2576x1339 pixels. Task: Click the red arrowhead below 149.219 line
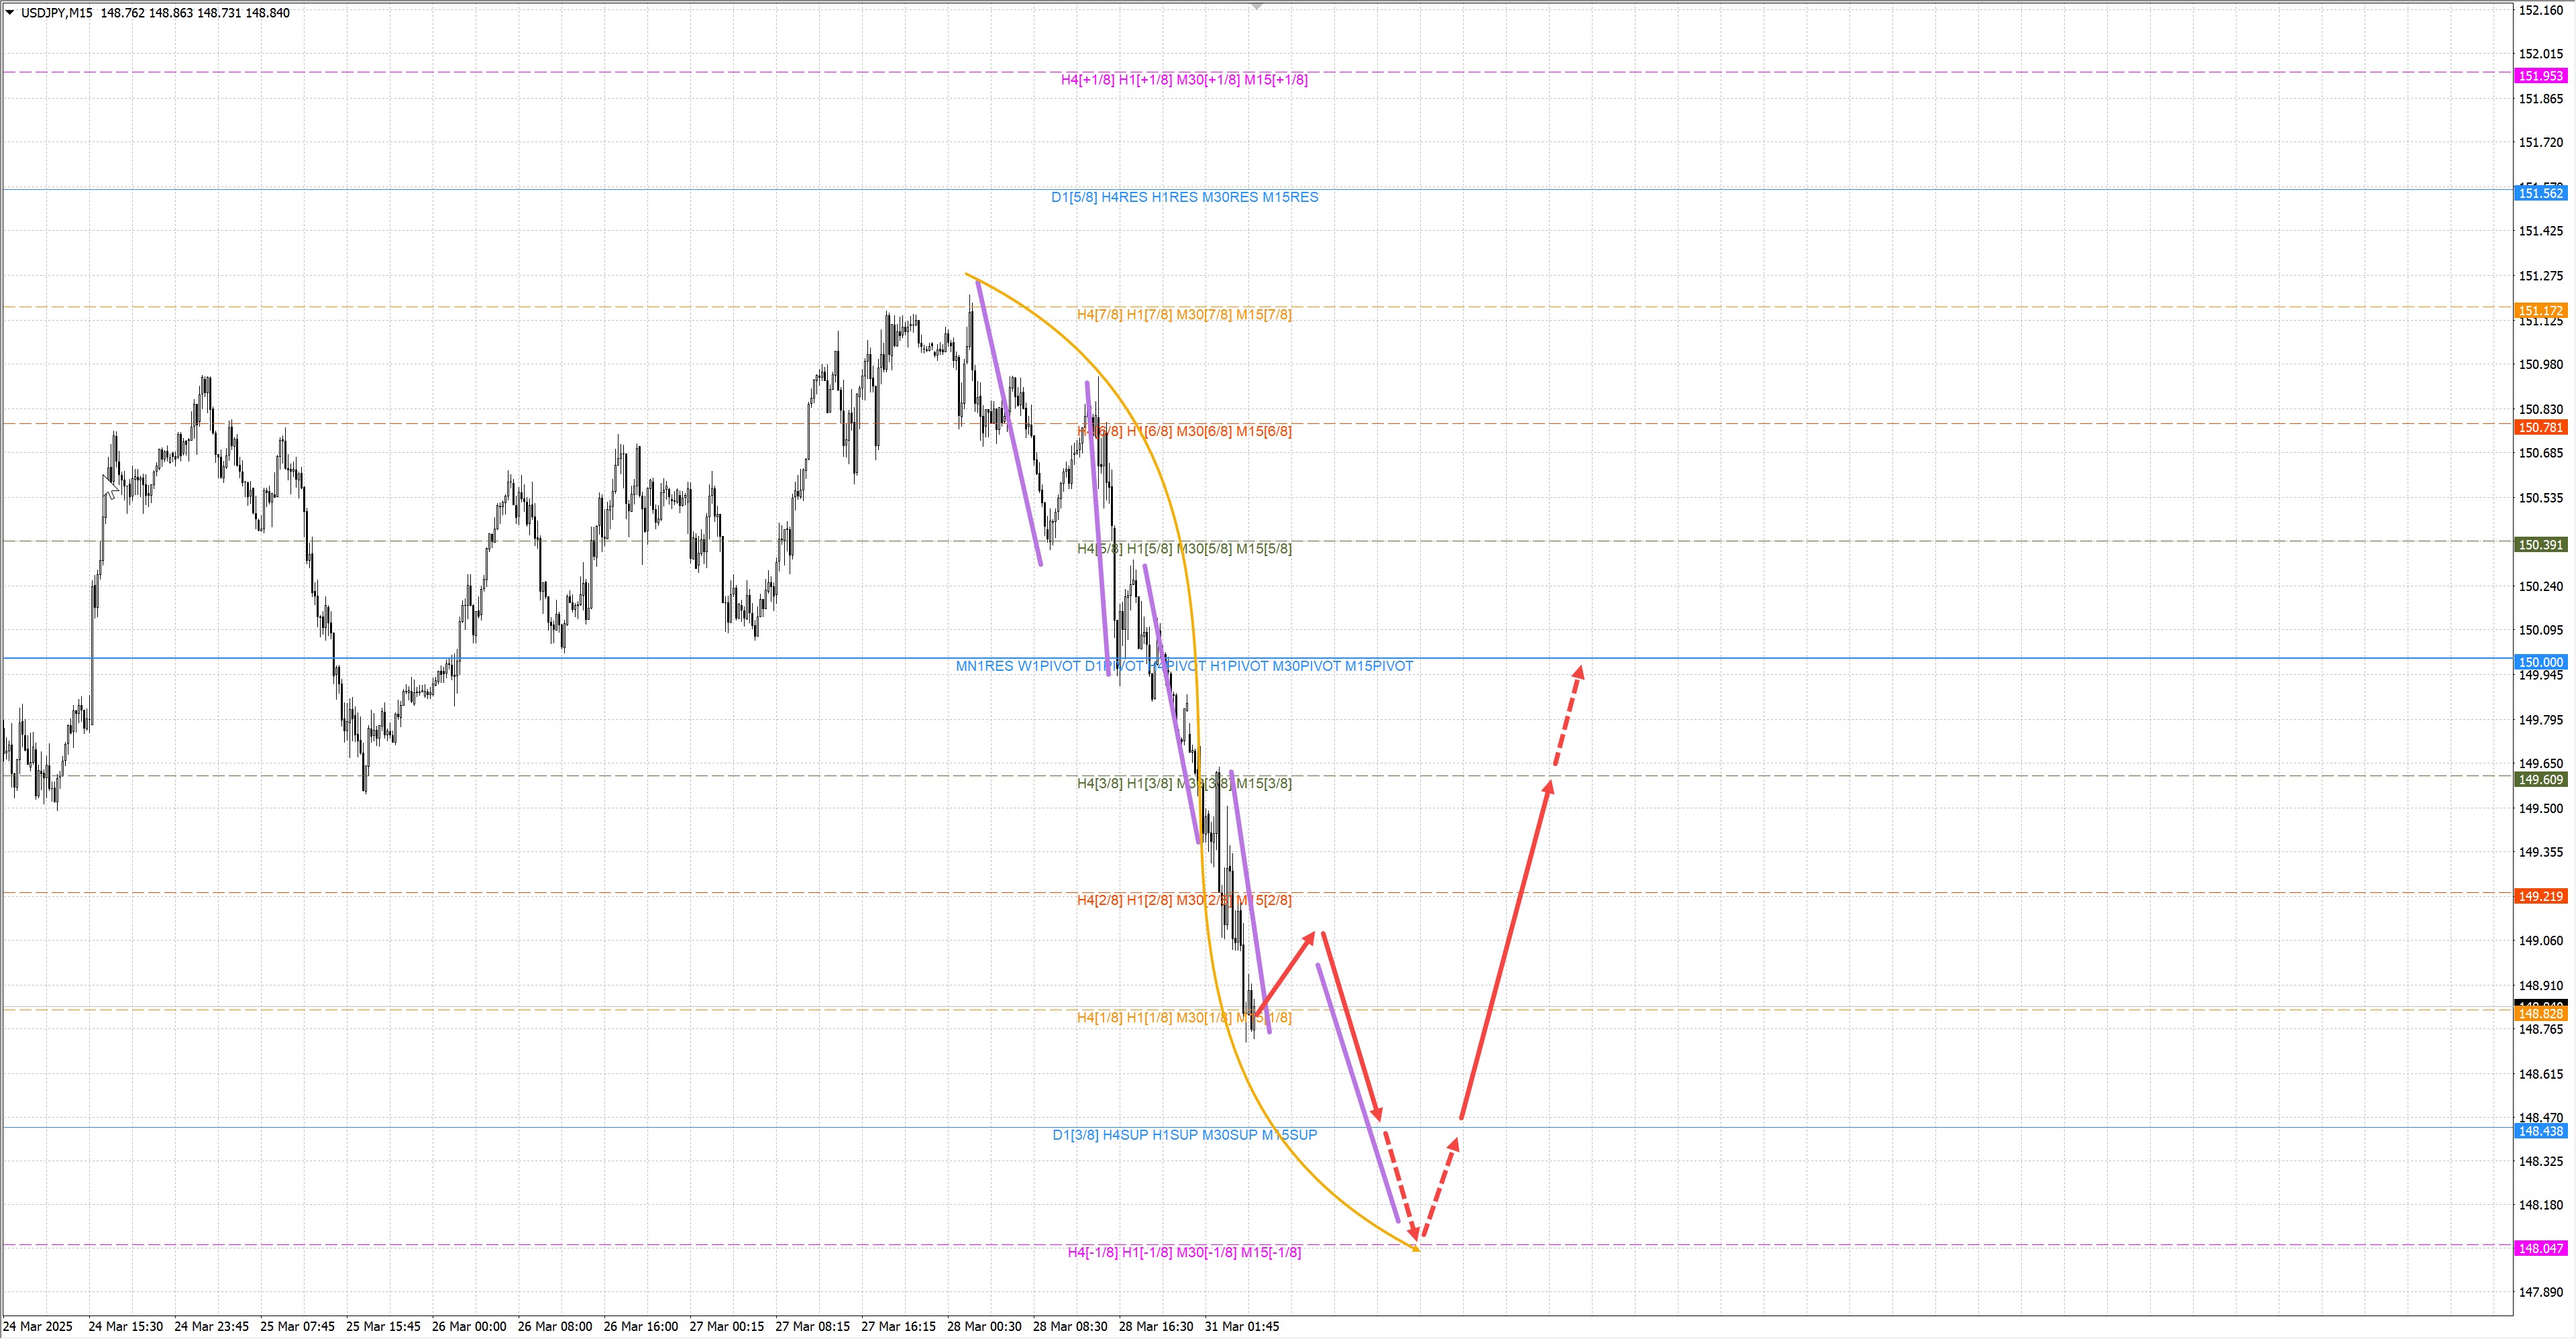pos(1310,938)
